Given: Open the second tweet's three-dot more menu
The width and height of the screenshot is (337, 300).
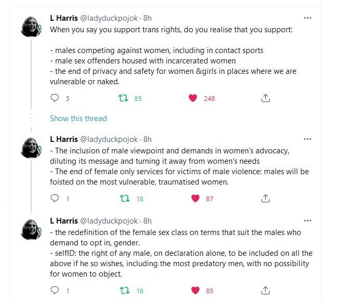Looking at the screenshot, I should point(307,139).
